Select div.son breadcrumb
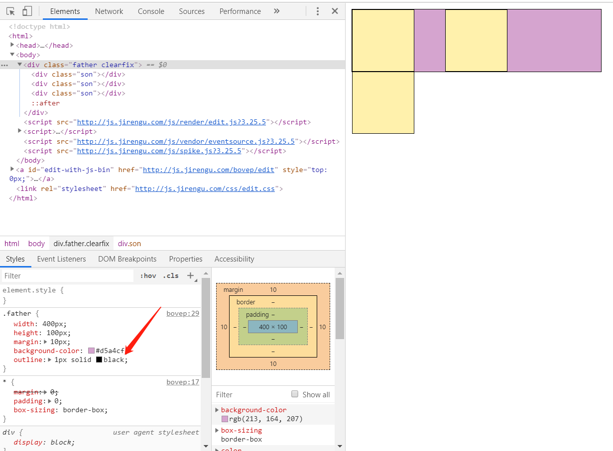Viewport: 613px width, 451px height. (x=129, y=243)
